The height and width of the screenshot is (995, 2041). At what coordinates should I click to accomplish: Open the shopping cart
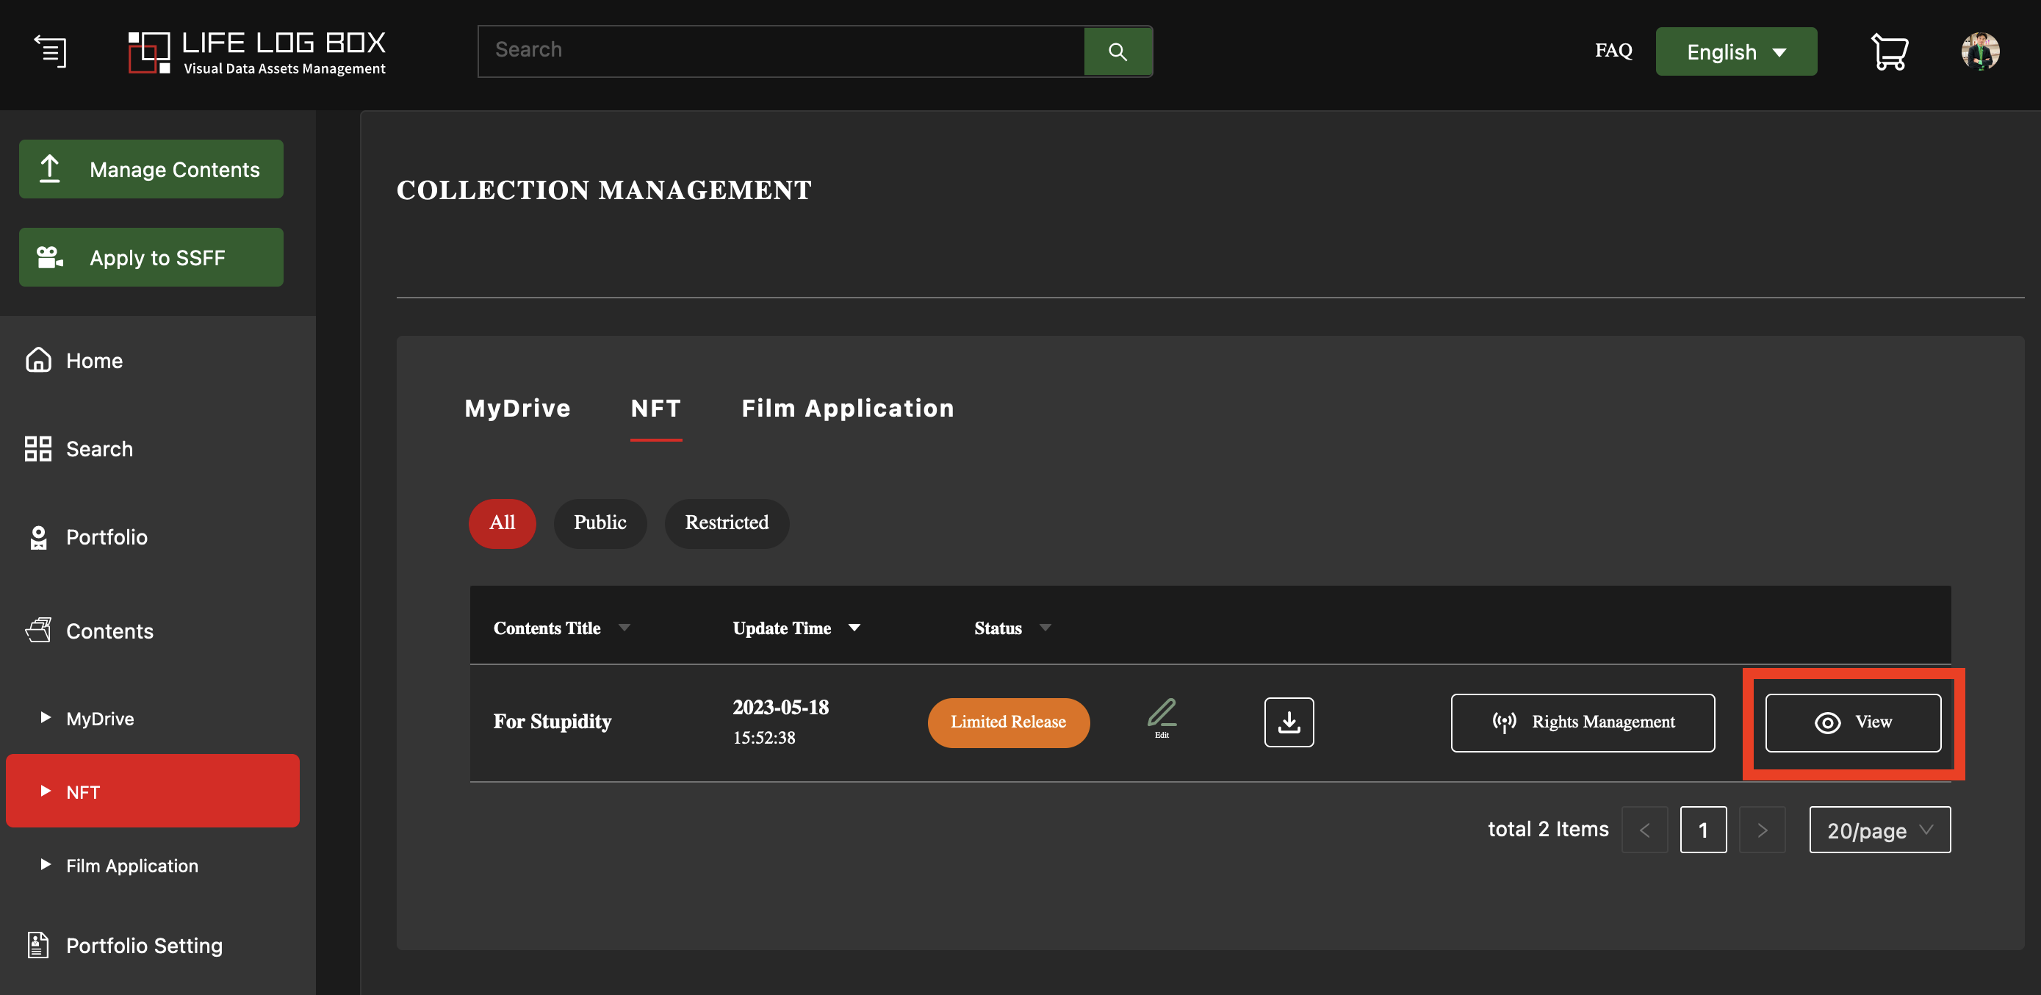(x=1890, y=51)
